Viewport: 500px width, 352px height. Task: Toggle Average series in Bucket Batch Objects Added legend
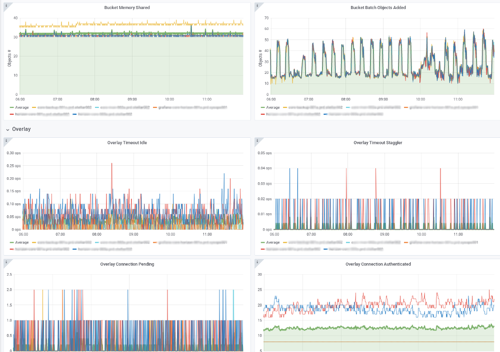click(x=272, y=107)
